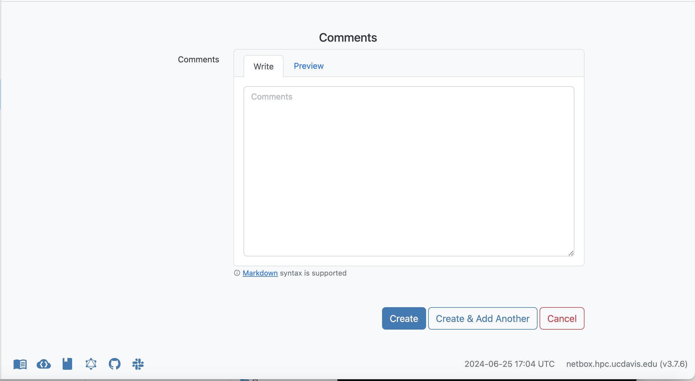Click the Comments field label on left

pyautogui.click(x=198, y=59)
